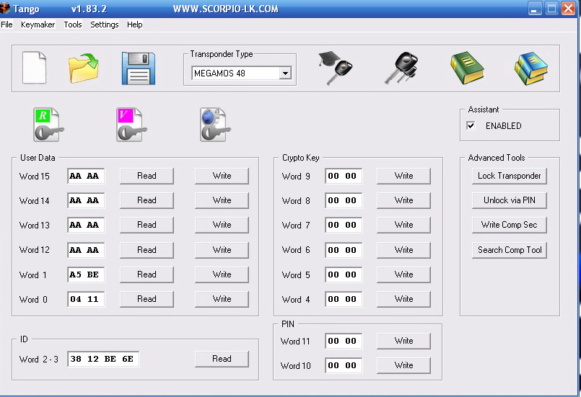Image resolution: width=581 pixels, height=397 pixels.
Task: Click Write for Crypto Key Word 5
Action: click(404, 275)
